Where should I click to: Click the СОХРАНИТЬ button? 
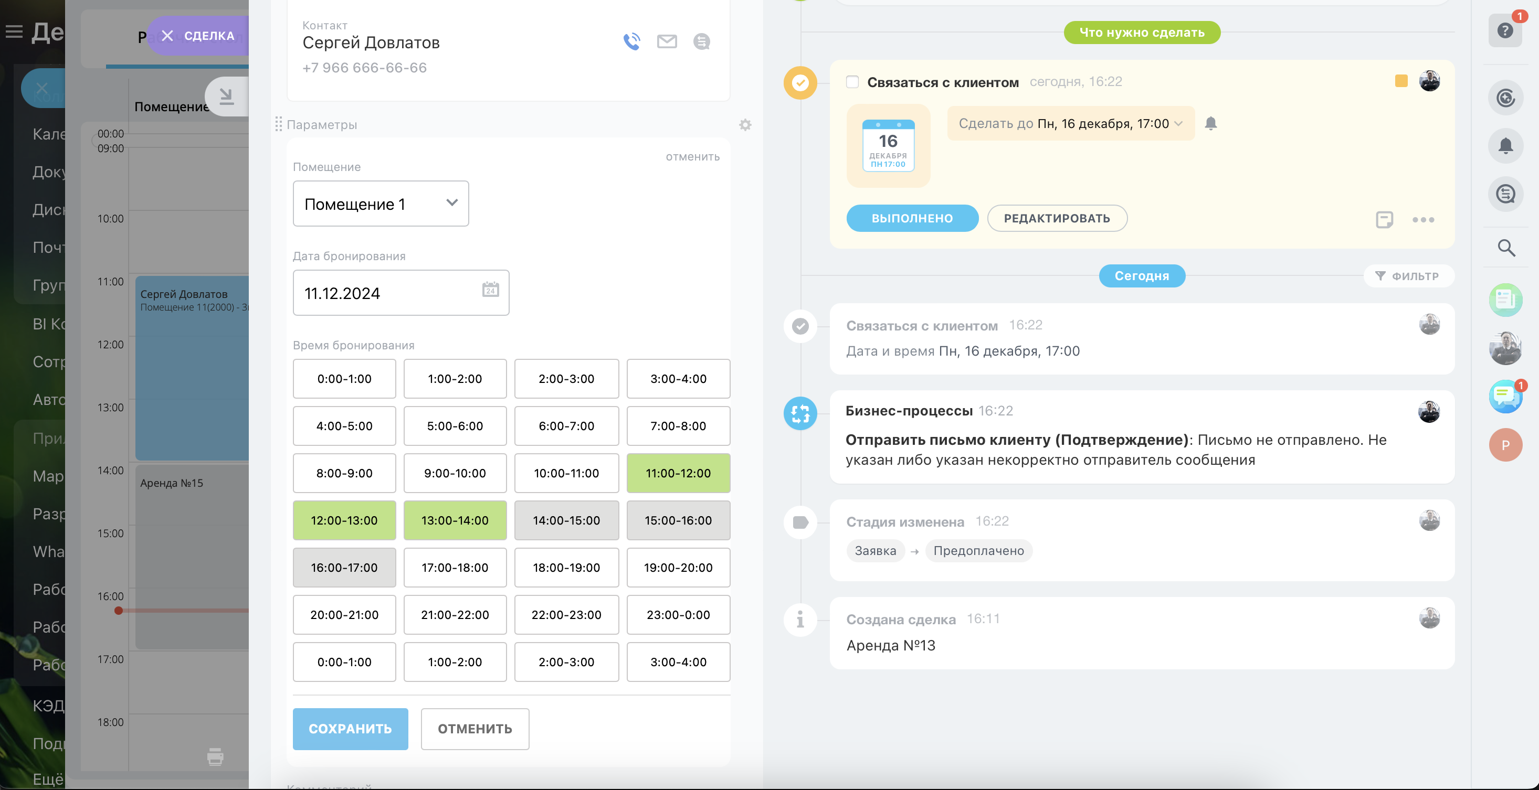pos(350,729)
